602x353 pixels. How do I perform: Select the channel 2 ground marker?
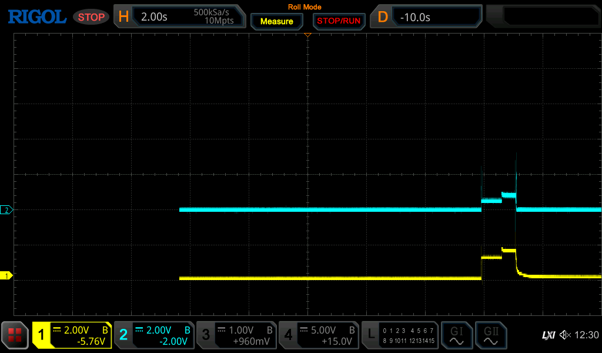(6, 210)
